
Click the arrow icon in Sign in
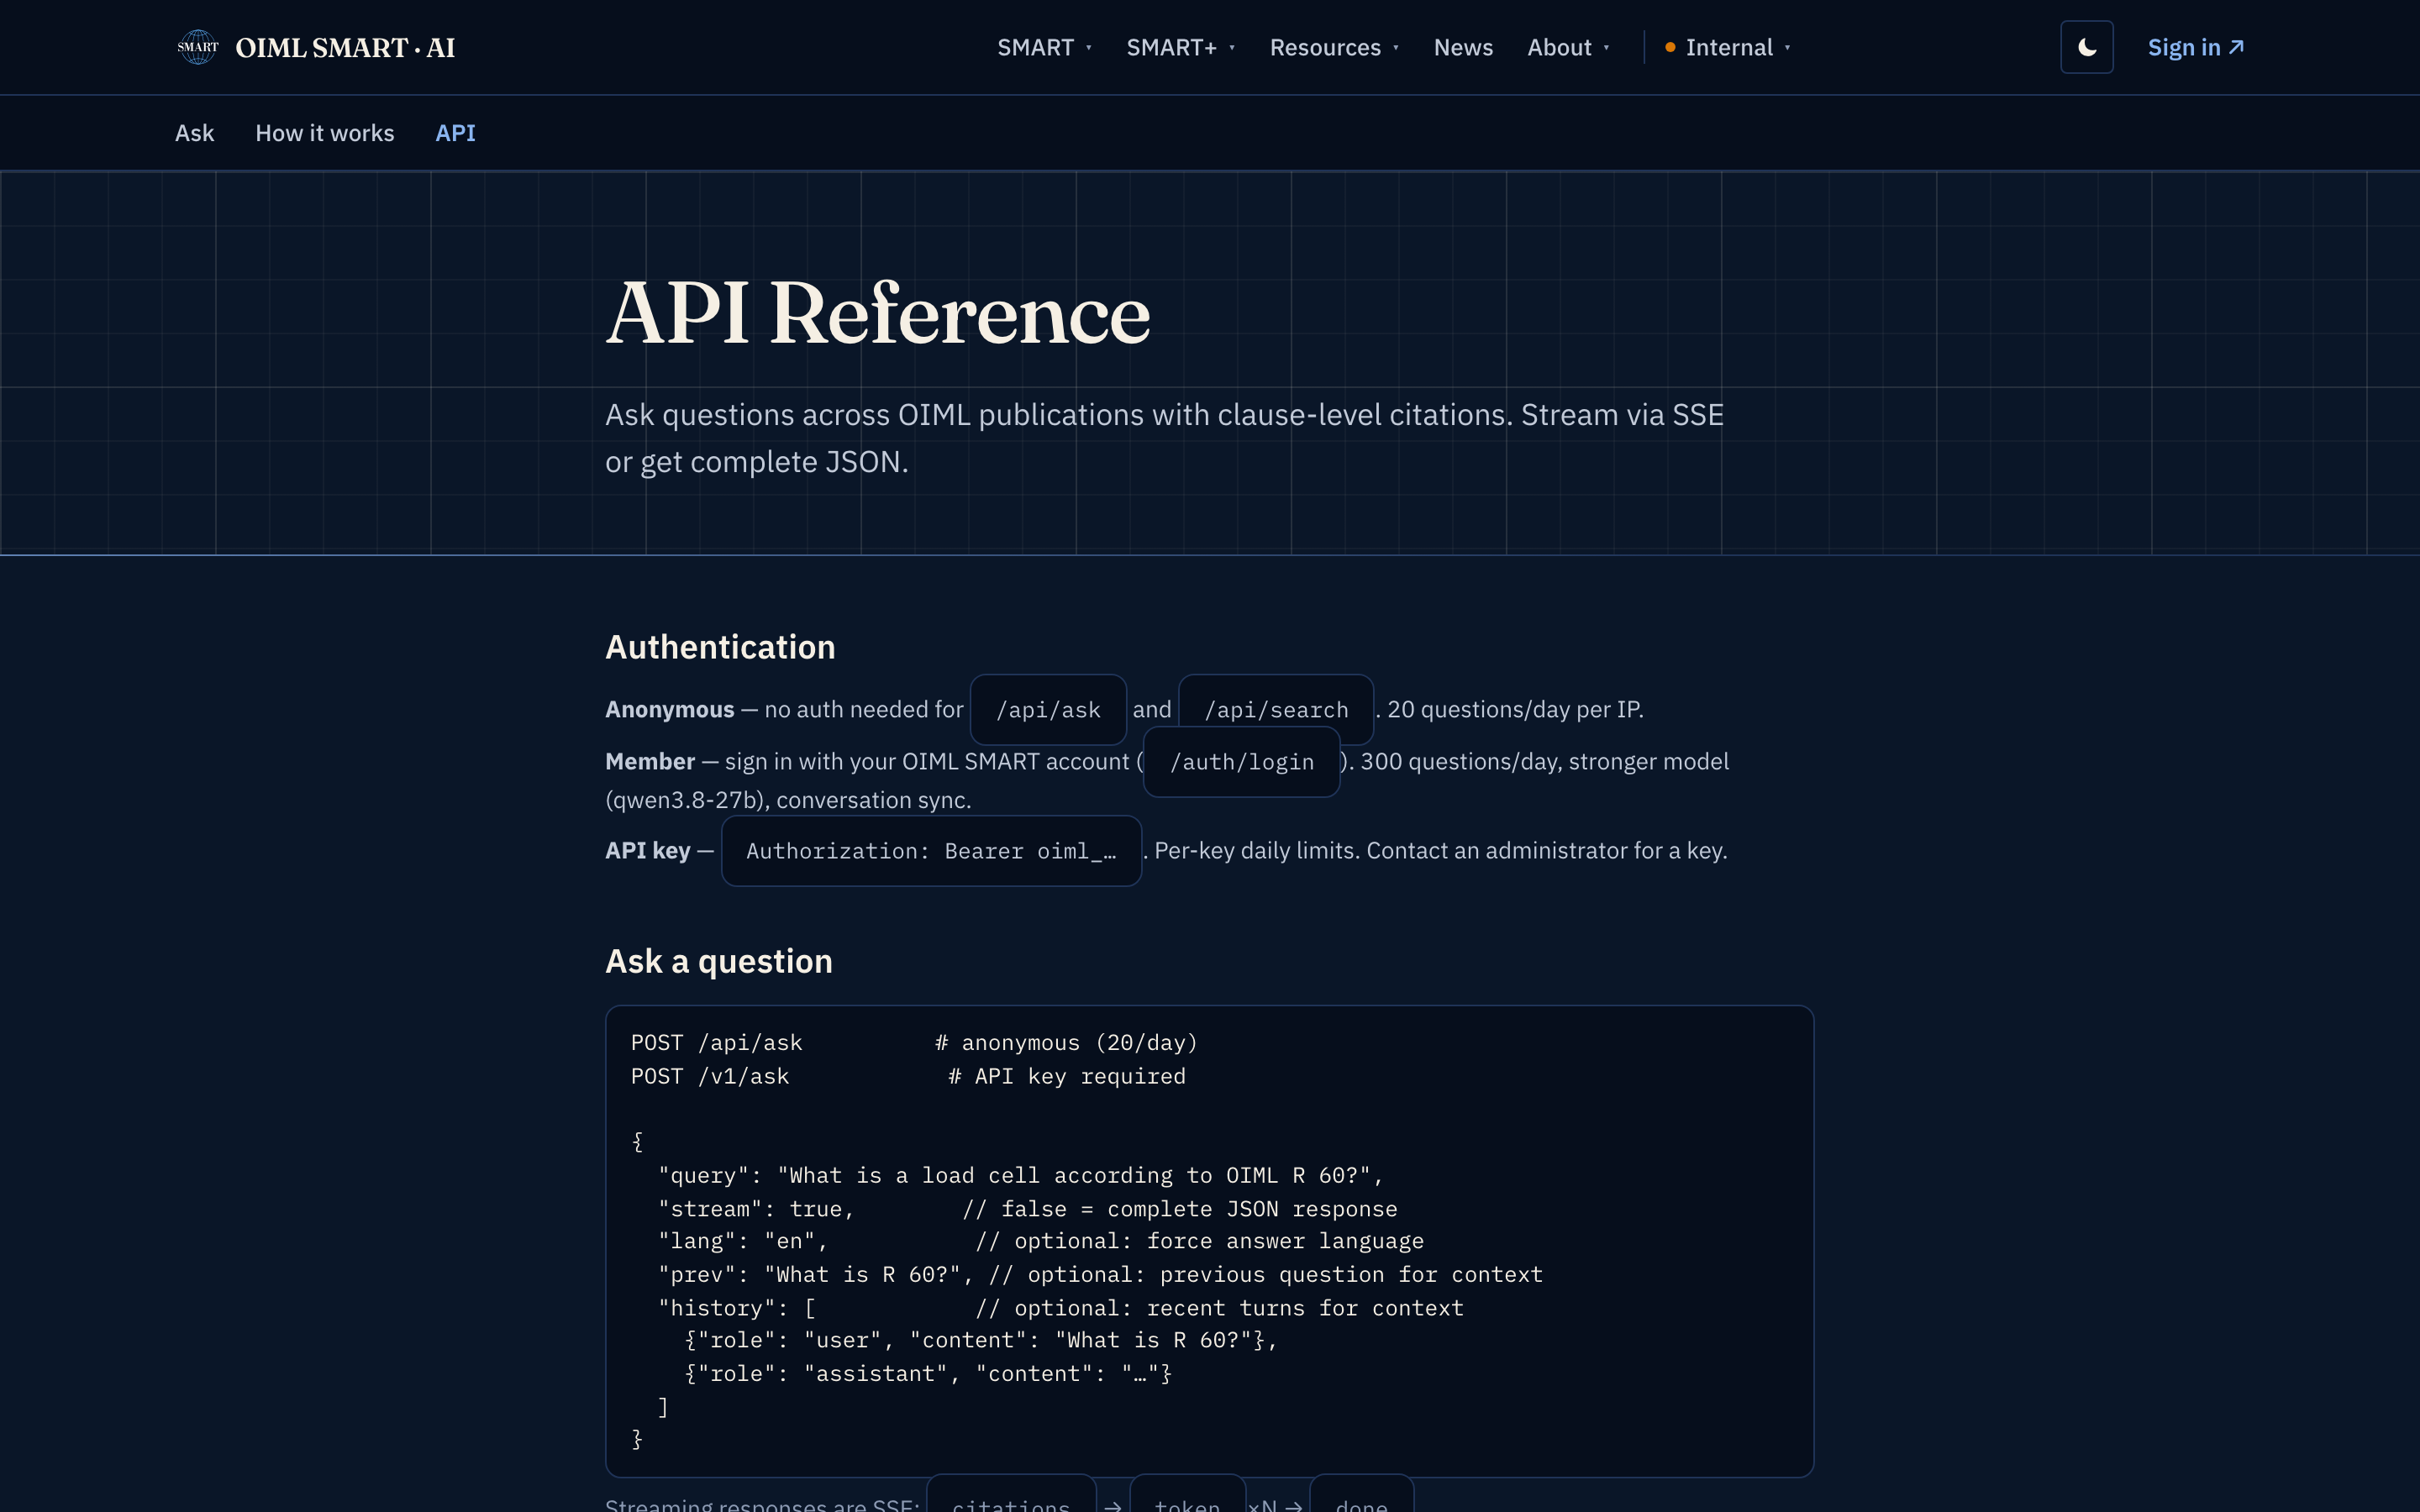pos(2236,47)
